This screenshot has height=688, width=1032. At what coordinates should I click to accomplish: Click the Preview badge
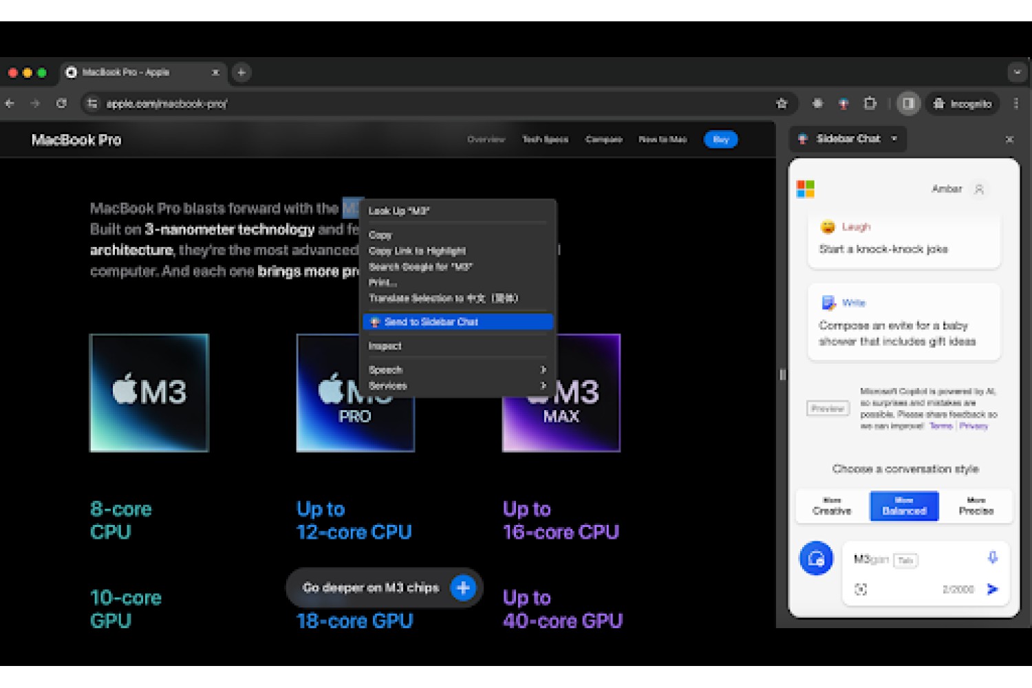[x=828, y=409]
